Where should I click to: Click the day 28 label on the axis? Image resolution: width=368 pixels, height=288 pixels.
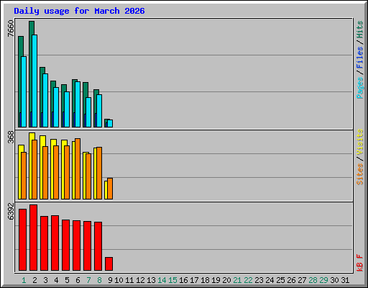tap(313, 280)
